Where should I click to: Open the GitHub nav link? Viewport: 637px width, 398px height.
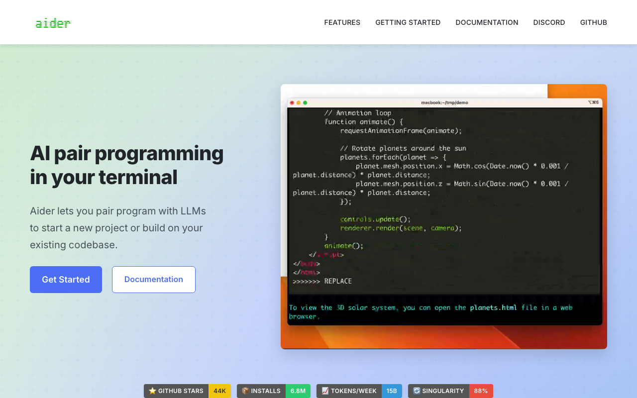click(x=594, y=22)
